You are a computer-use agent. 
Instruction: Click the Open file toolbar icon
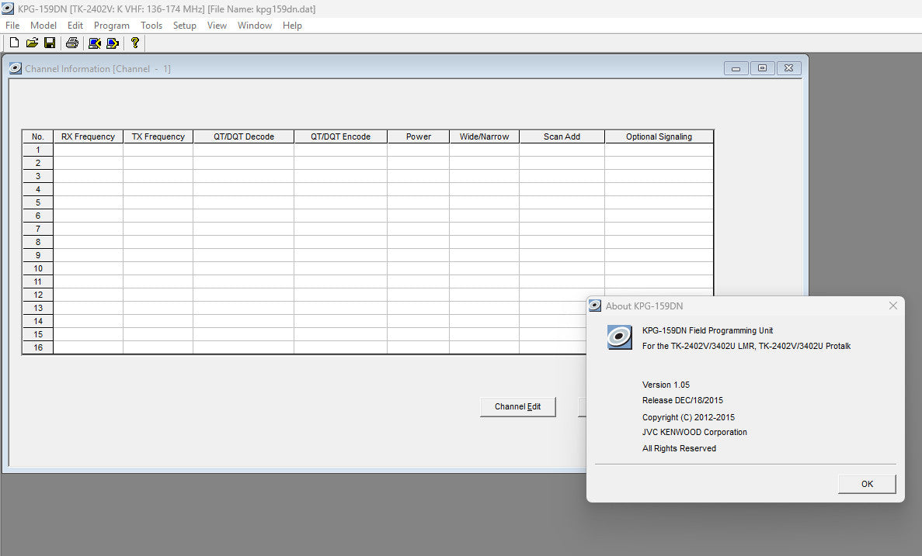click(x=32, y=43)
